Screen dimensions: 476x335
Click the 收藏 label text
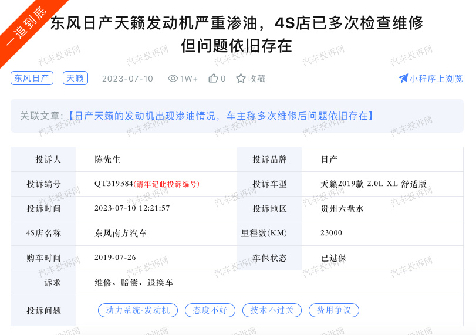[257, 79]
